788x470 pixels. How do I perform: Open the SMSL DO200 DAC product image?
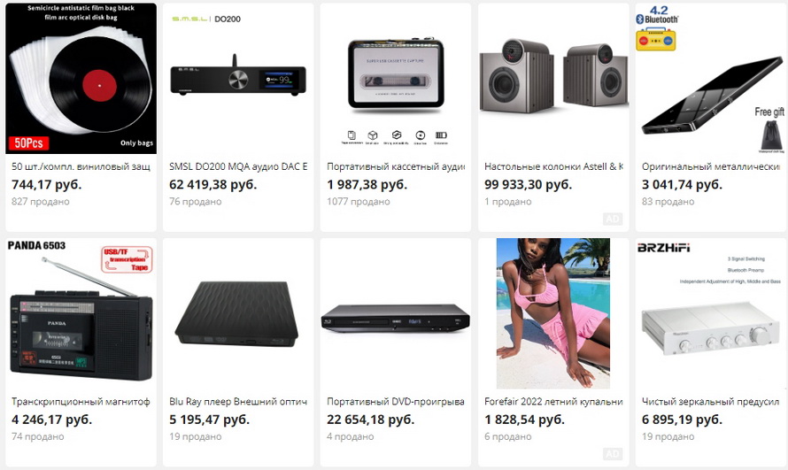coord(238,78)
